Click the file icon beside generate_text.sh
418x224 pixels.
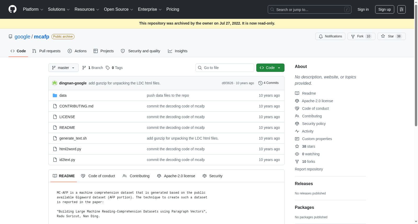point(55,138)
